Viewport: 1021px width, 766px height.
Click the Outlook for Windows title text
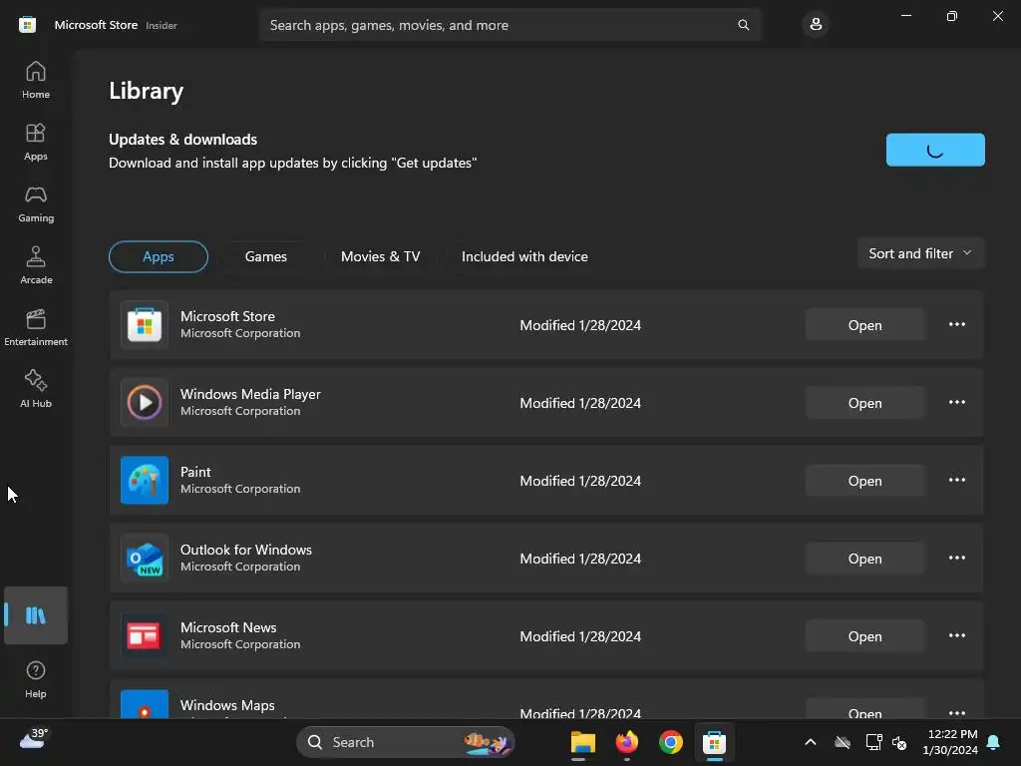[x=246, y=550]
